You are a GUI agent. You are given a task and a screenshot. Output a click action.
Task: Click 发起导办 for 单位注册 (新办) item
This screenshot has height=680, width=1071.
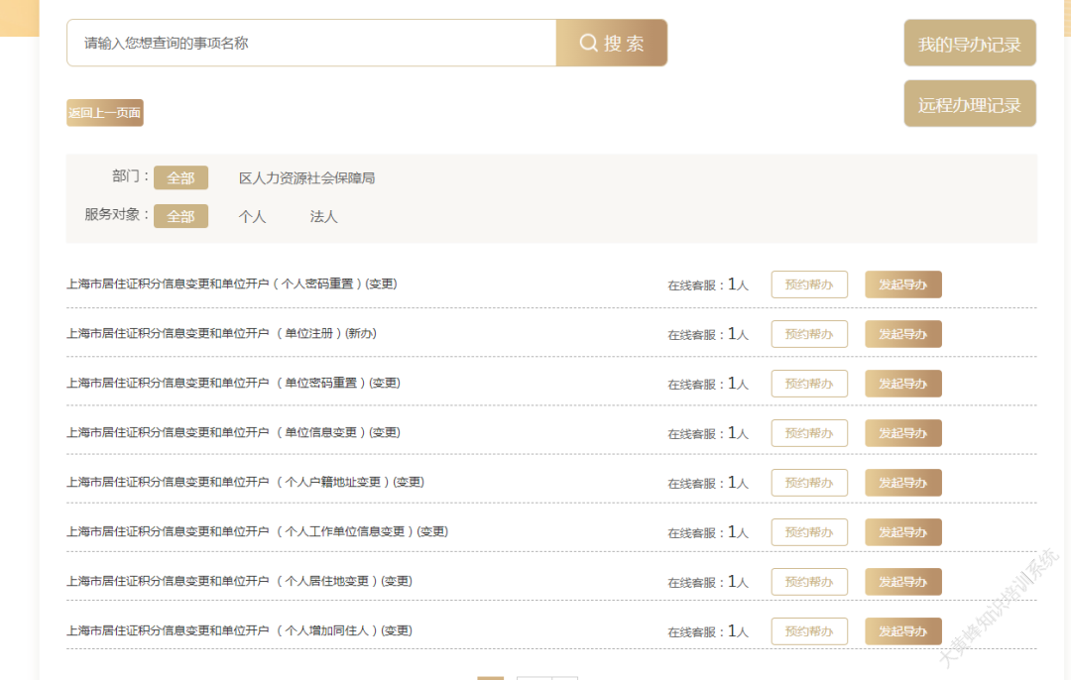[x=902, y=334]
